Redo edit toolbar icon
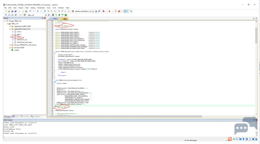Viewport: 260px width, 144px height. click(x=33, y=11)
